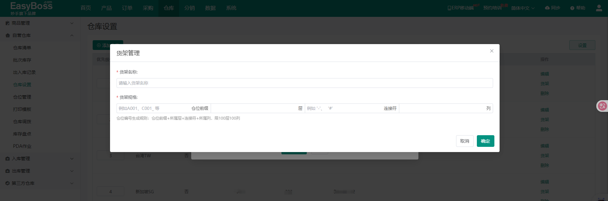Click the 货架名称 input field
The height and width of the screenshot is (201, 608).
[x=304, y=83]
